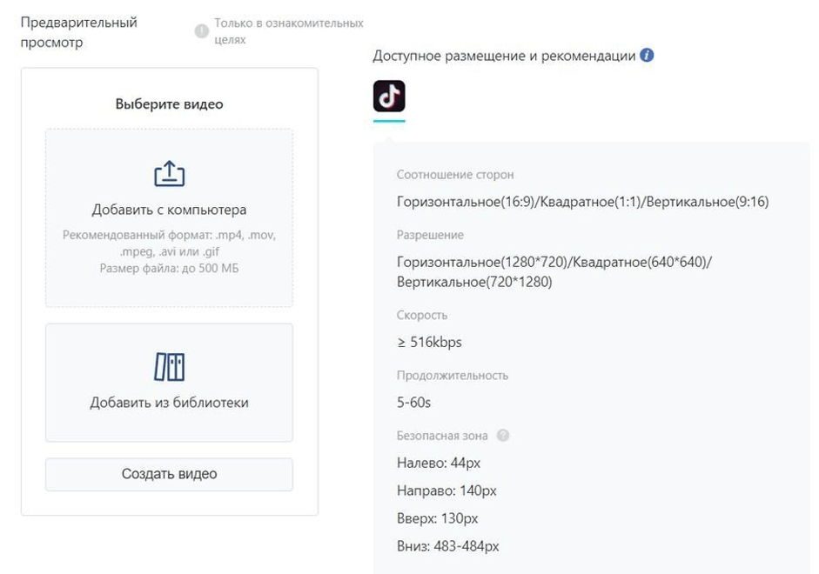
Task: Select the TikTok placement icon
Action: 389,96
